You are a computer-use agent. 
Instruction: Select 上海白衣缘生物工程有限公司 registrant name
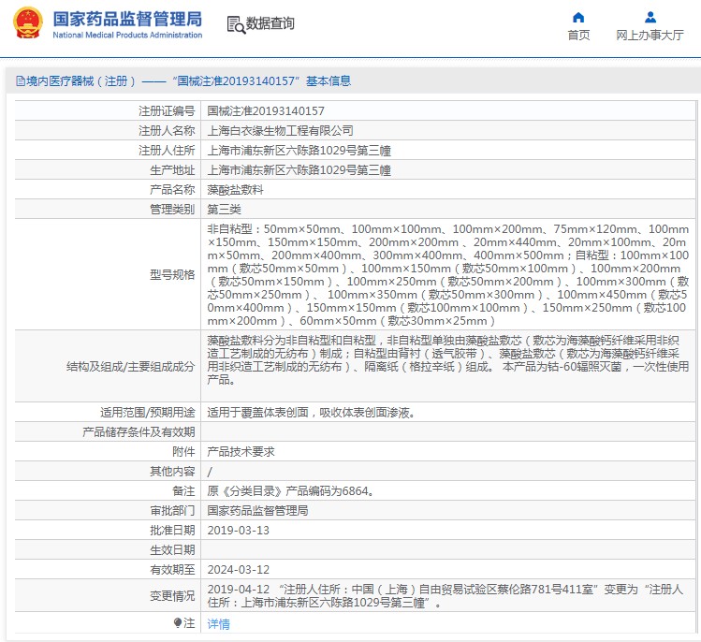281,130
